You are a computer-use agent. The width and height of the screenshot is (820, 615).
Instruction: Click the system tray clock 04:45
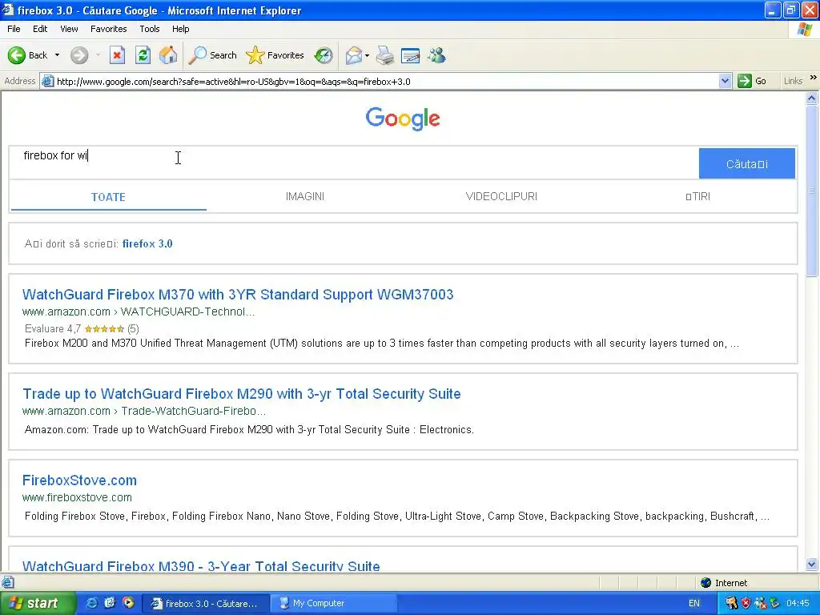pyautogui.click(x=798, y=603)
